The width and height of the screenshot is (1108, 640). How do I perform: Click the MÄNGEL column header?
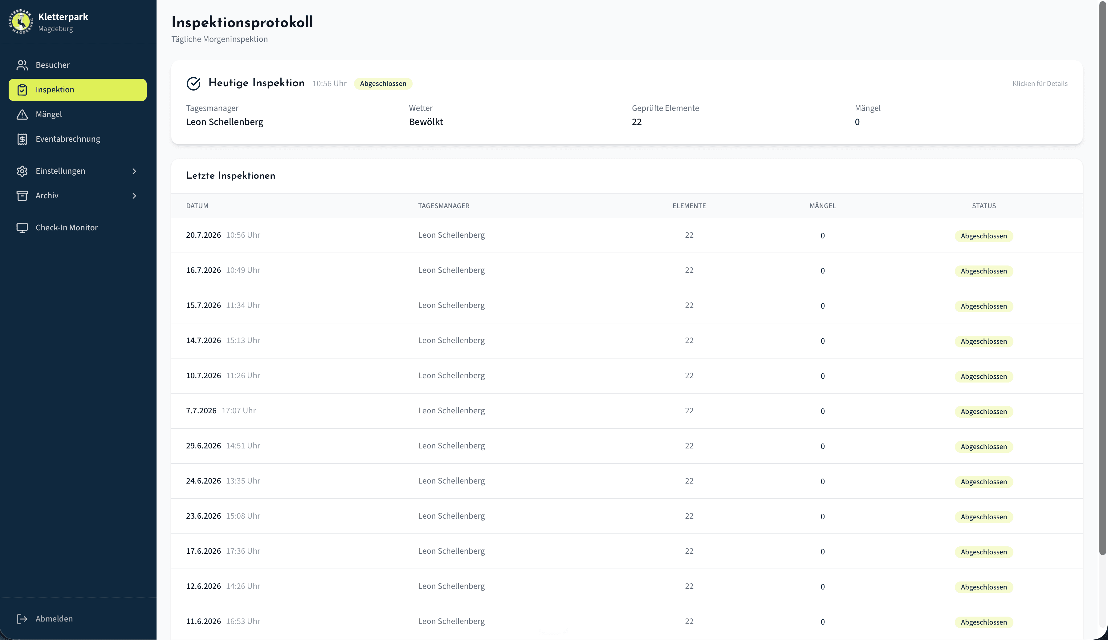(x=823, y=206)
